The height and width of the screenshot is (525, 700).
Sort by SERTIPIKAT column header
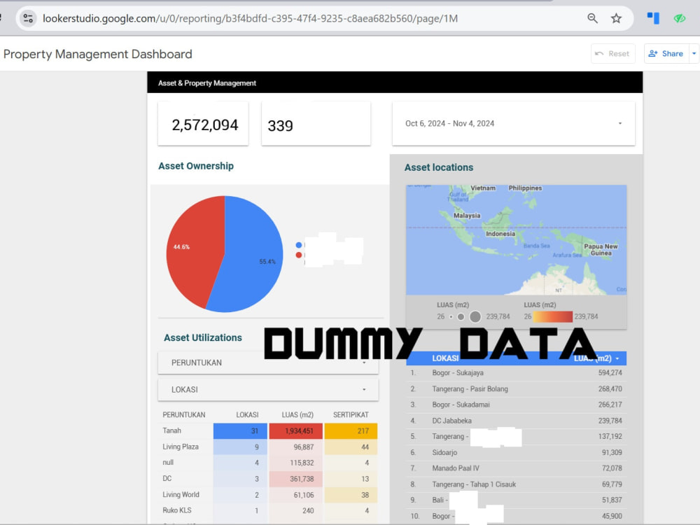[351, 414]
